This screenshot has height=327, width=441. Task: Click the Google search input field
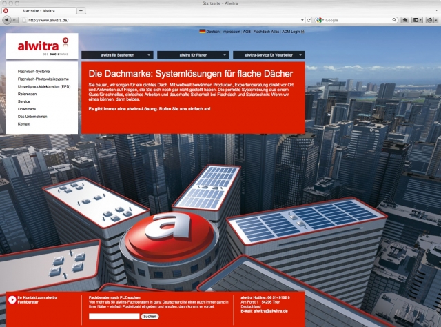coord(358,20)
